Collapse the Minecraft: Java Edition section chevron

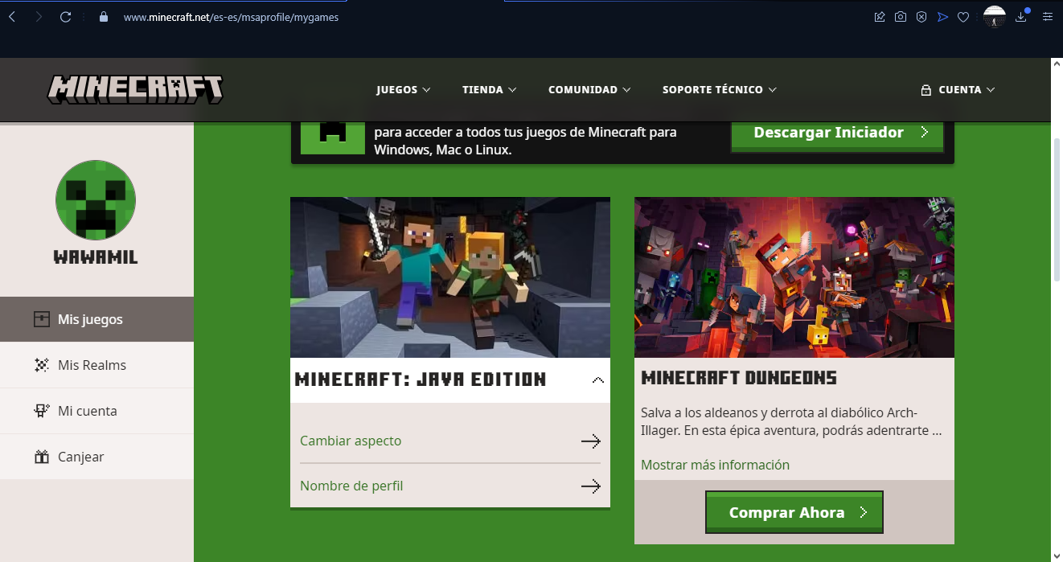597,379
